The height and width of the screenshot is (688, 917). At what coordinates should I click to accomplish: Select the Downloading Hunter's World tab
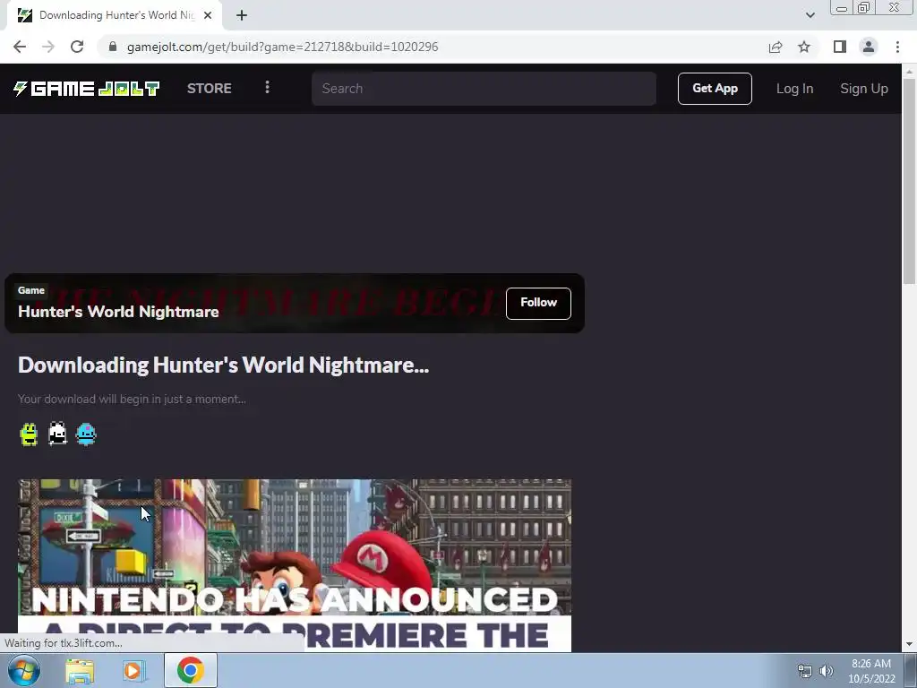[x=114, y=15]
